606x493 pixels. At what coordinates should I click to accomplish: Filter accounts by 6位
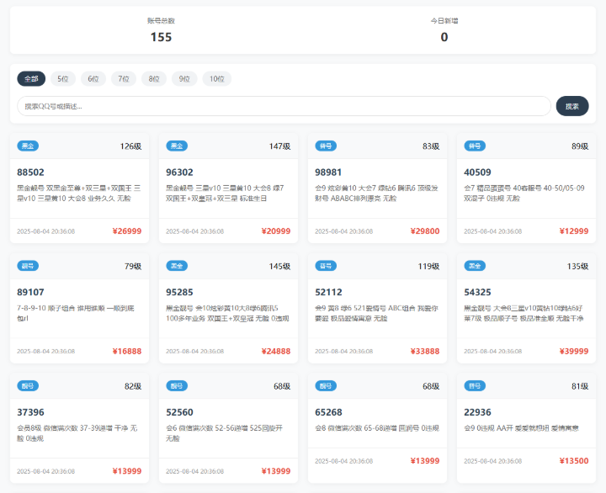[x=93, y=79]
